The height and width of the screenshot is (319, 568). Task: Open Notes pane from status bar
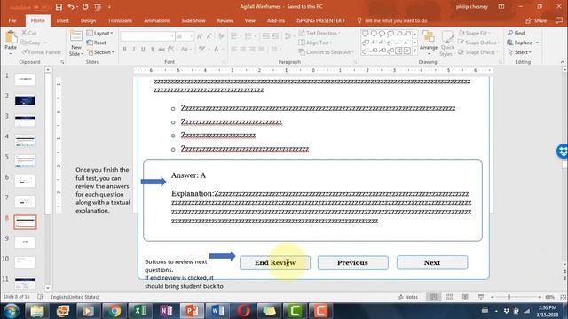tap(408, 297)
